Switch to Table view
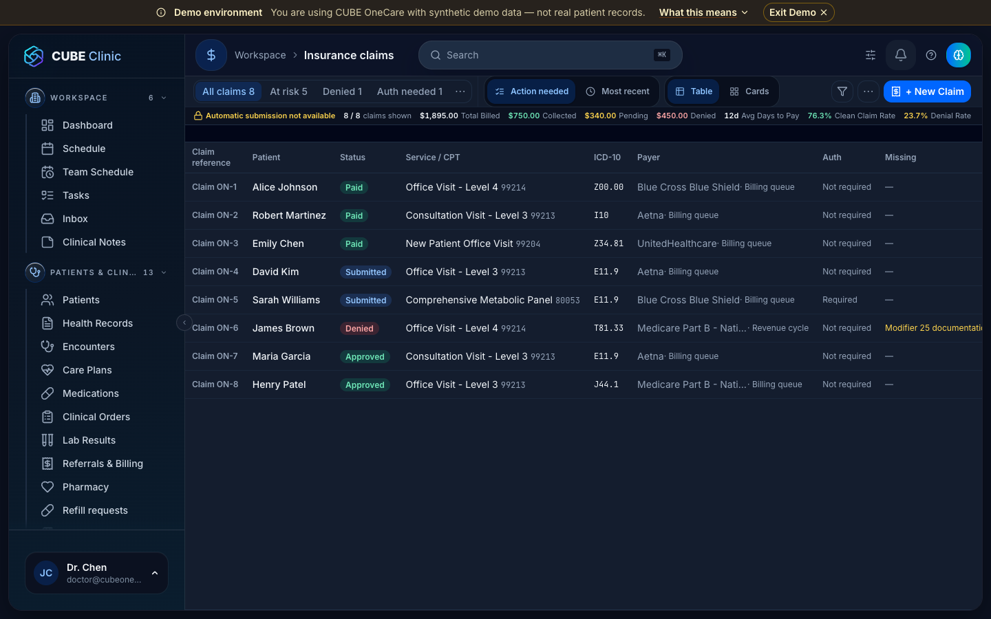Image resolution: width=991 pixels, height=619 pixels. (694, 91)
